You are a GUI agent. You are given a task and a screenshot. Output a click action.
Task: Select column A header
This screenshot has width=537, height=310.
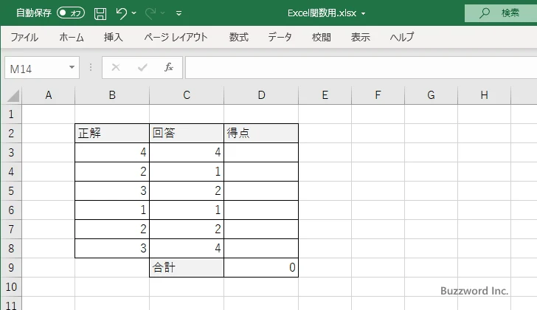48,95
